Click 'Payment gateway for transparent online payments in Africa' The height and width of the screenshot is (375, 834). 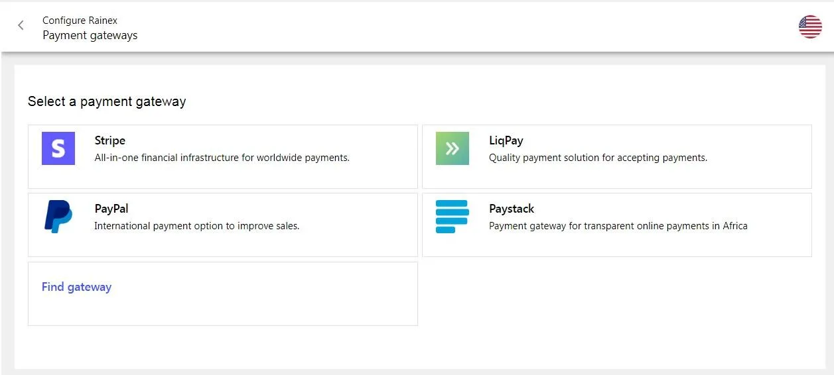tap(618, 226)
